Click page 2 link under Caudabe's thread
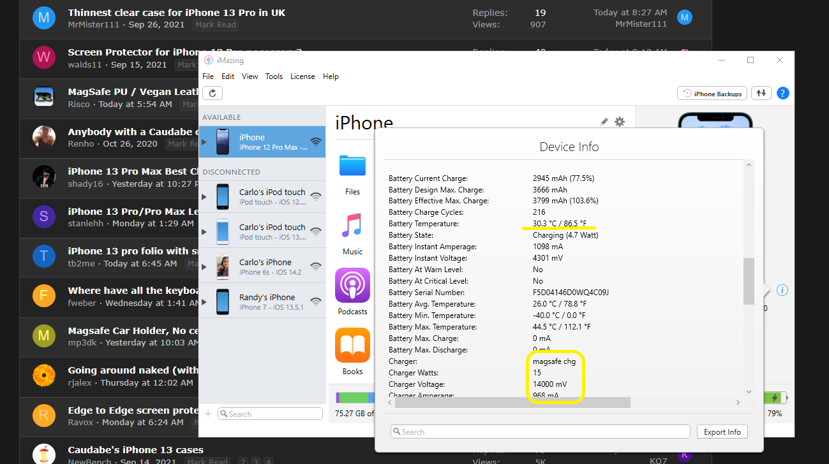The width and height of the screenshot is (829, 464). tap(243, 461)
